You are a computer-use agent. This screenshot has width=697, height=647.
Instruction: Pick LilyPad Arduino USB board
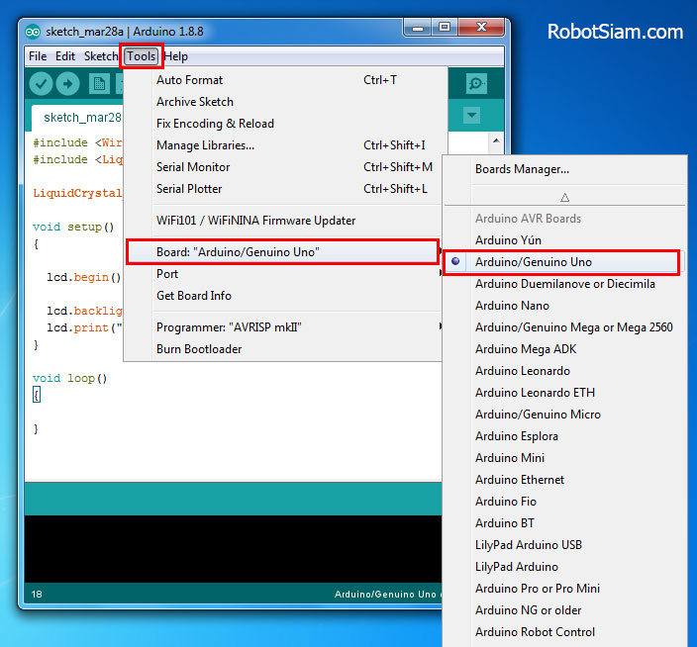pos(564,545)
